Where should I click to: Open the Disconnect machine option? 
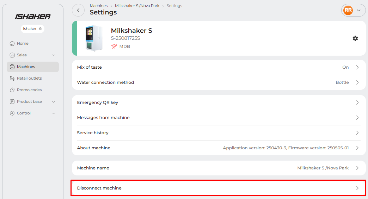(x=219, y=188)
